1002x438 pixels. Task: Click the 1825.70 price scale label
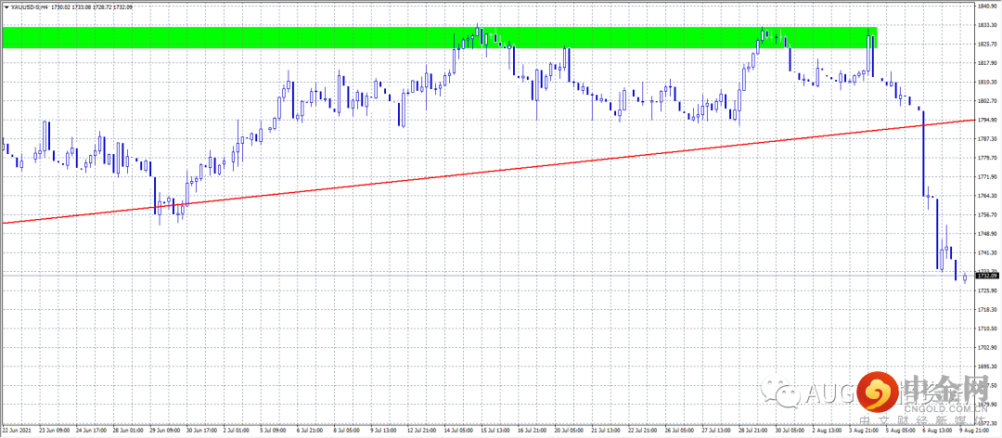(988, 45)
